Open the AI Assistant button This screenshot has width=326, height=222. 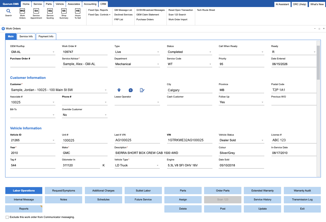coord(282,4)
